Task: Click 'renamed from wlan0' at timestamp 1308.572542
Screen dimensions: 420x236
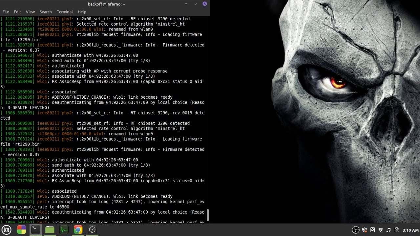Action: [130, 134]
